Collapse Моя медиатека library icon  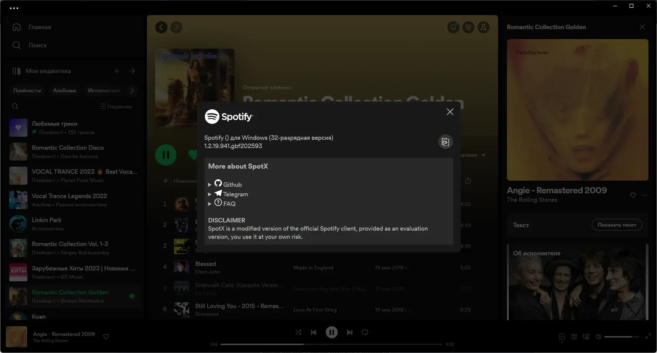pyautogui.click(x=16, y=71)
